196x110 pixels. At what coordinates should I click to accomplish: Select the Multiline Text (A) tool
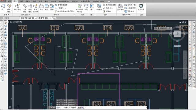click(2, 77)
